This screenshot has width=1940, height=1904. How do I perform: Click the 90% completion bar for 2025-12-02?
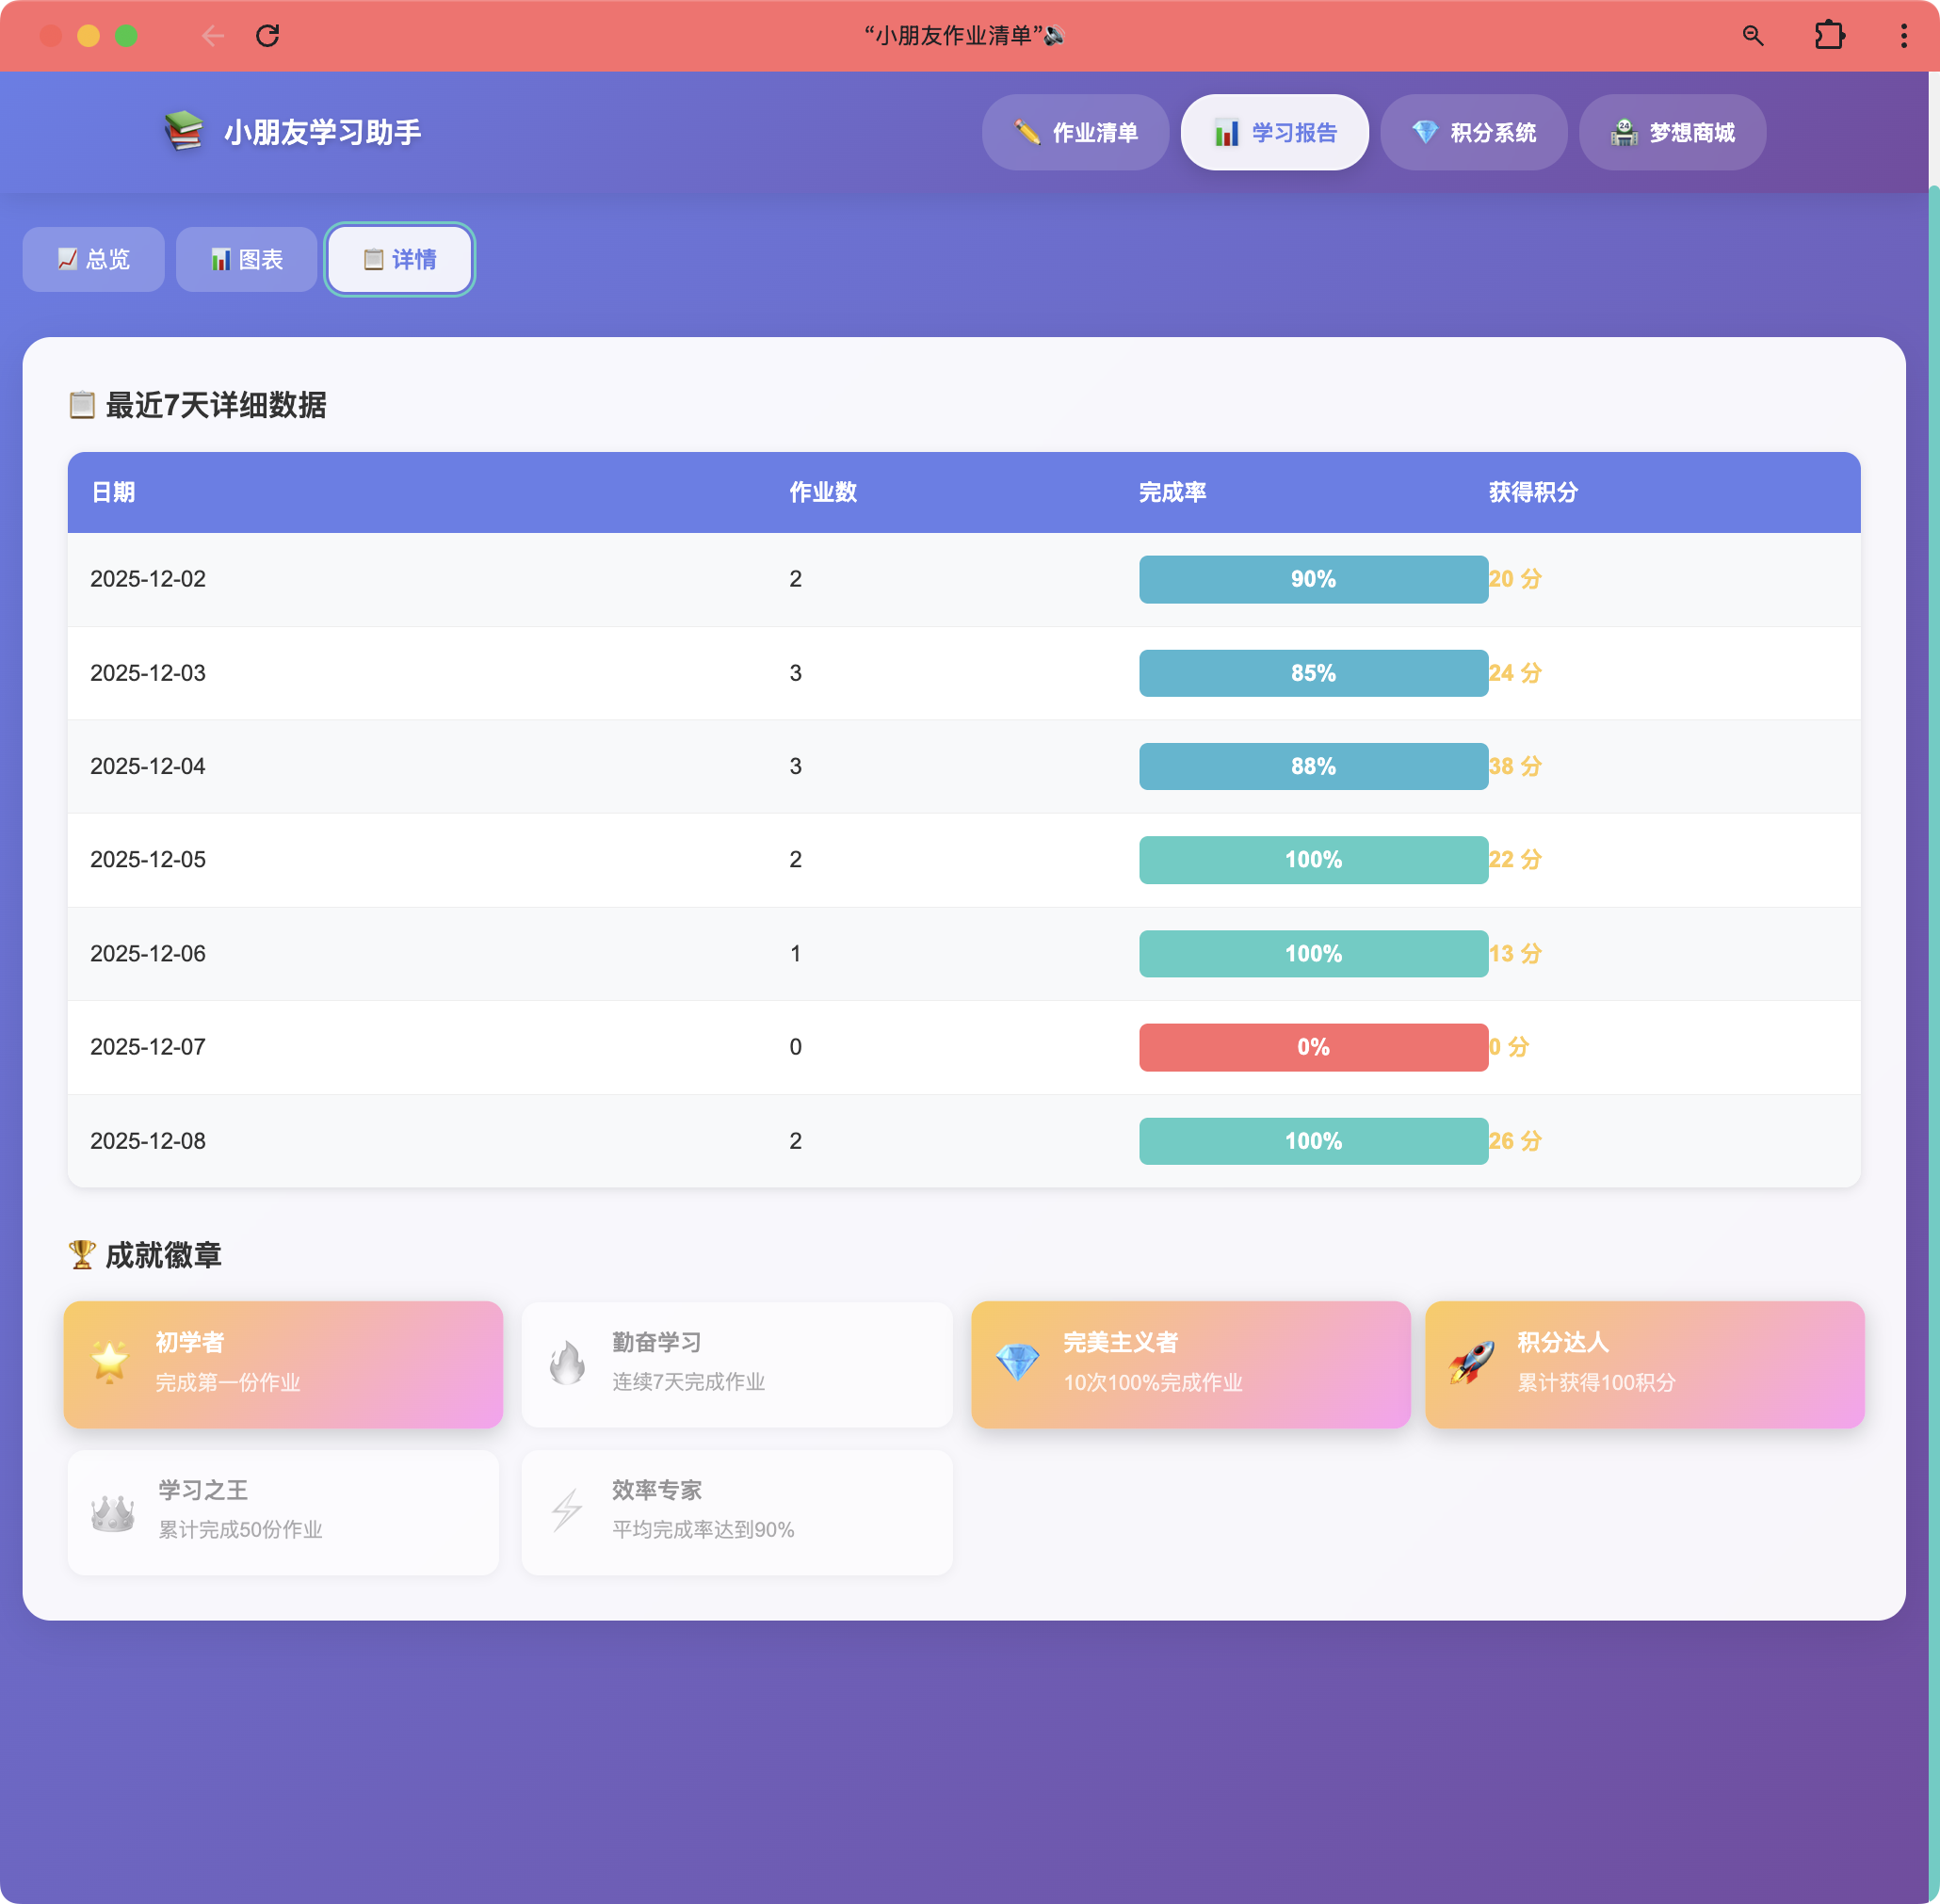pyautogui.click(x=1313, y=579)
